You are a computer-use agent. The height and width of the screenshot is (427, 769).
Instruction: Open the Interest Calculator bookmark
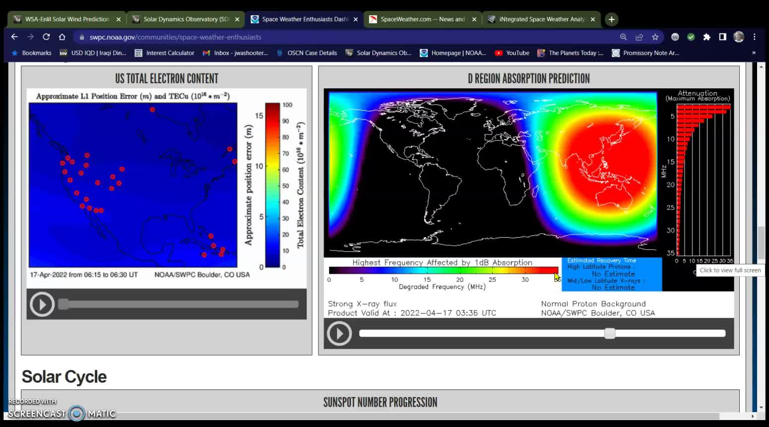tap(164, 53)
